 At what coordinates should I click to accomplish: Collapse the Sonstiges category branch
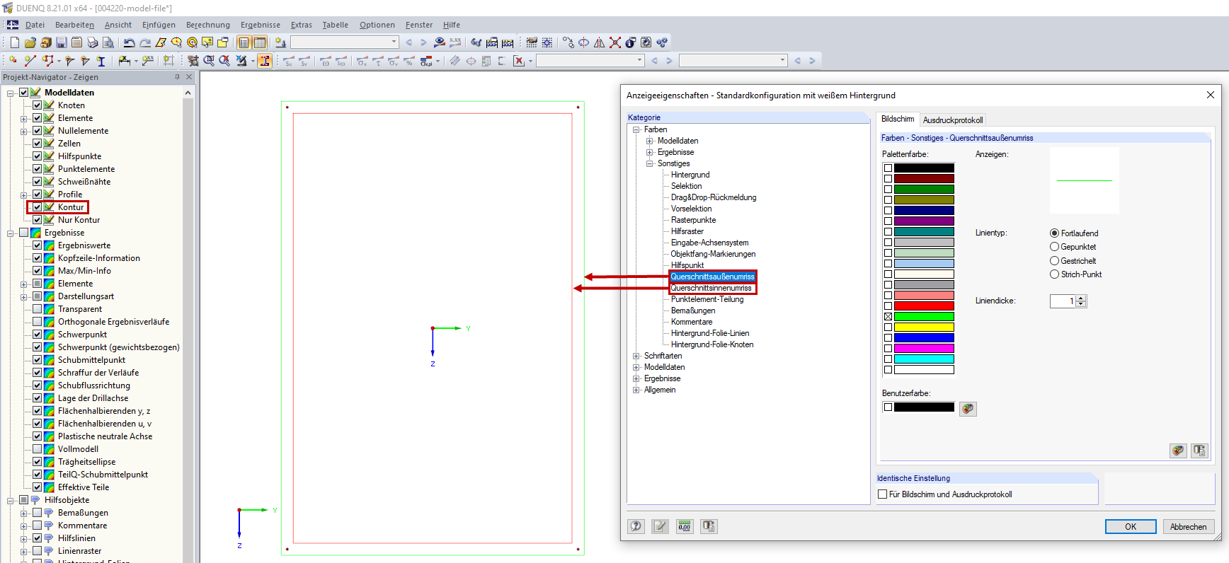[x=650, y=163]
